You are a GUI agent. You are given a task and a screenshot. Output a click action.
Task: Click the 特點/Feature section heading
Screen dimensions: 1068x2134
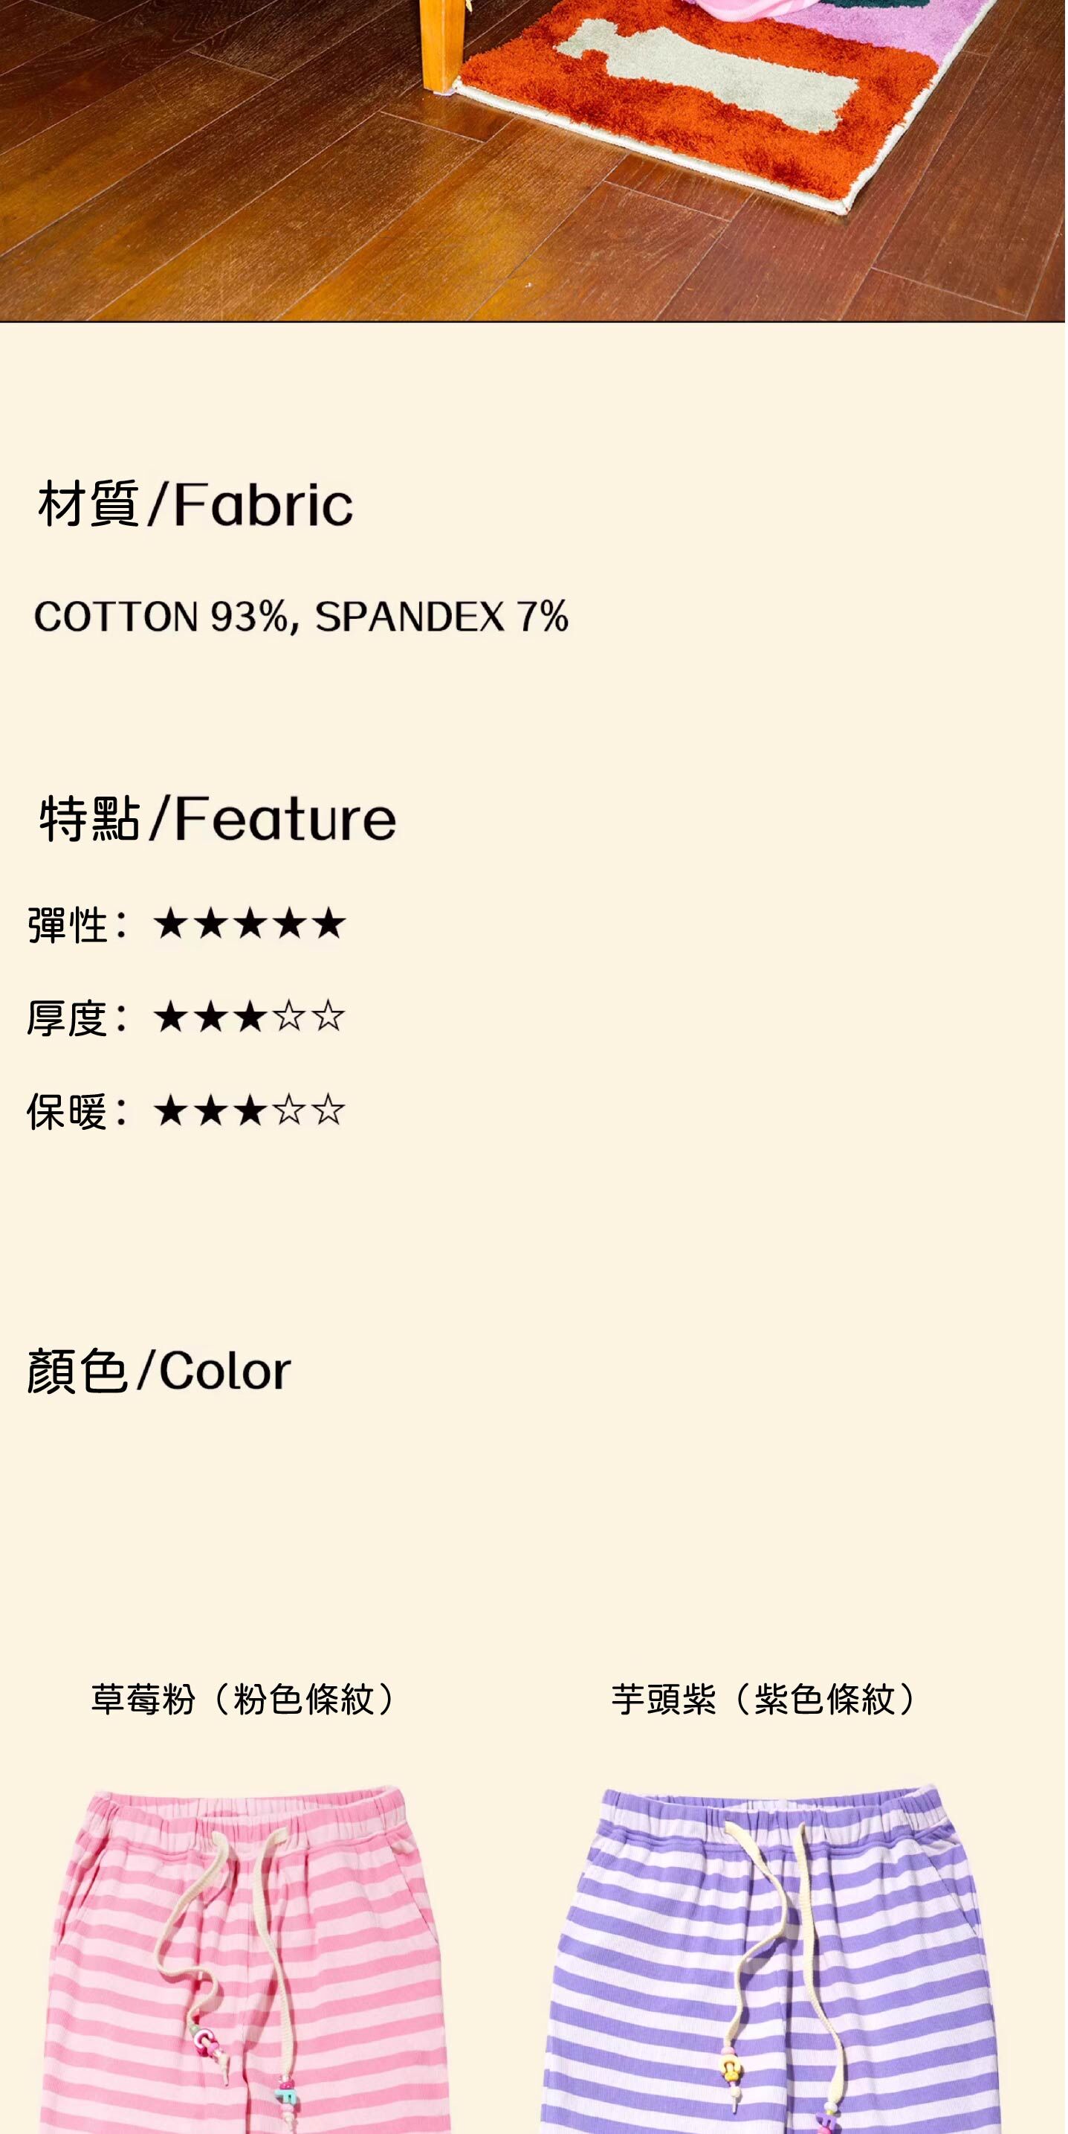point(218,818)
